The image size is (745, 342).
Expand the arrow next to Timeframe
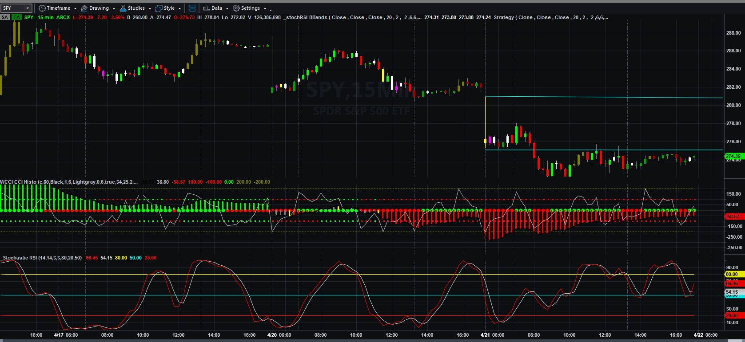click(75, 8)
